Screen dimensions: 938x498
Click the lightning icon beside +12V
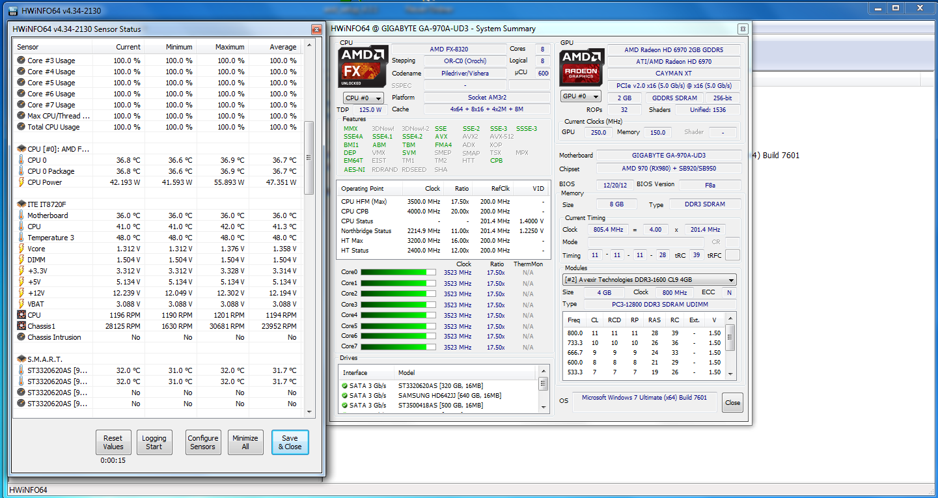coord(21,293)
